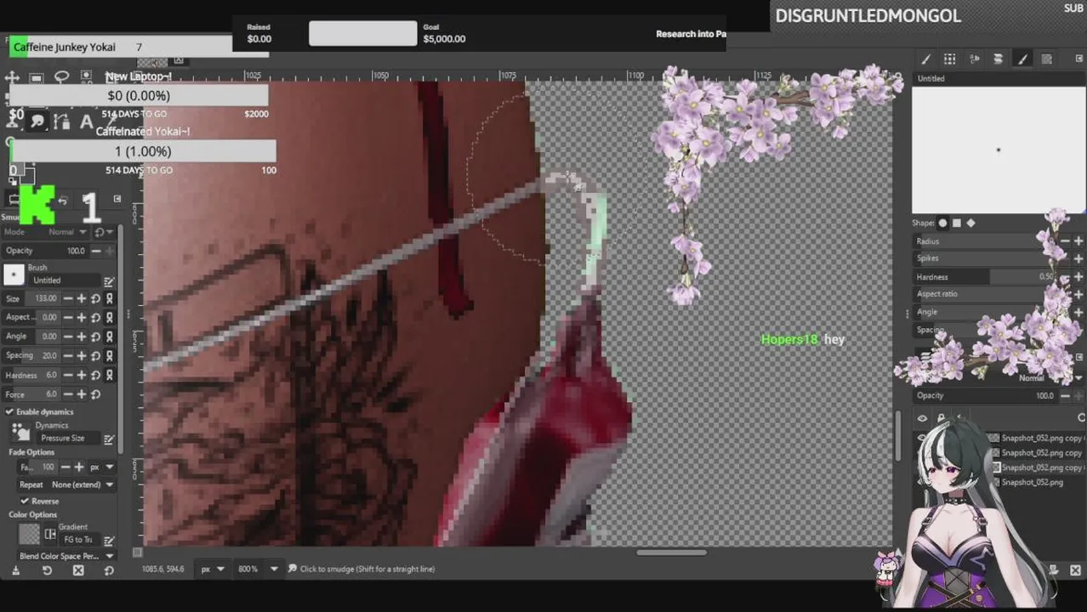
Task: Reset Hardness to brush default
Action: (95, 375)
